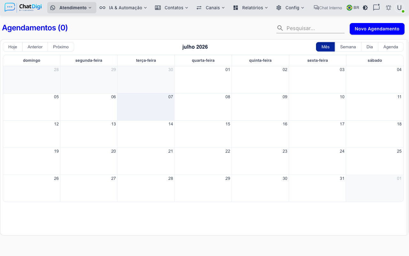409x256 pixels.
Task: Go to Anterior month
Action: click(x=35, y=47)
